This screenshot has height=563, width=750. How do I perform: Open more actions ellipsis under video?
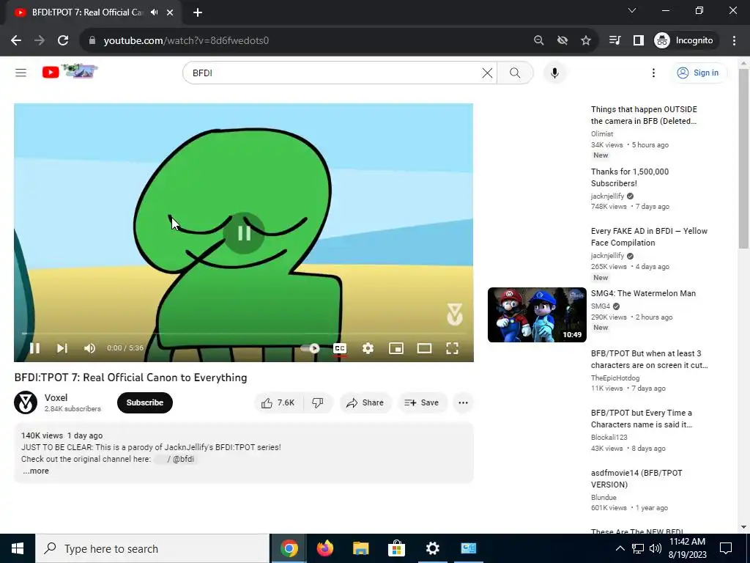click(463, 402)
